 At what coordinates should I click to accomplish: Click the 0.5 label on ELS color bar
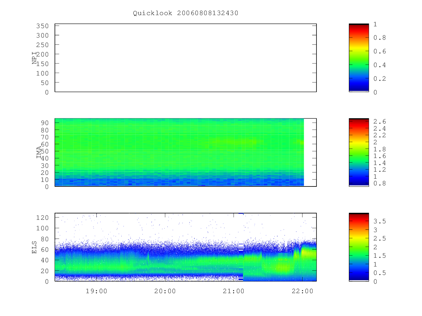tap(379, 273)
